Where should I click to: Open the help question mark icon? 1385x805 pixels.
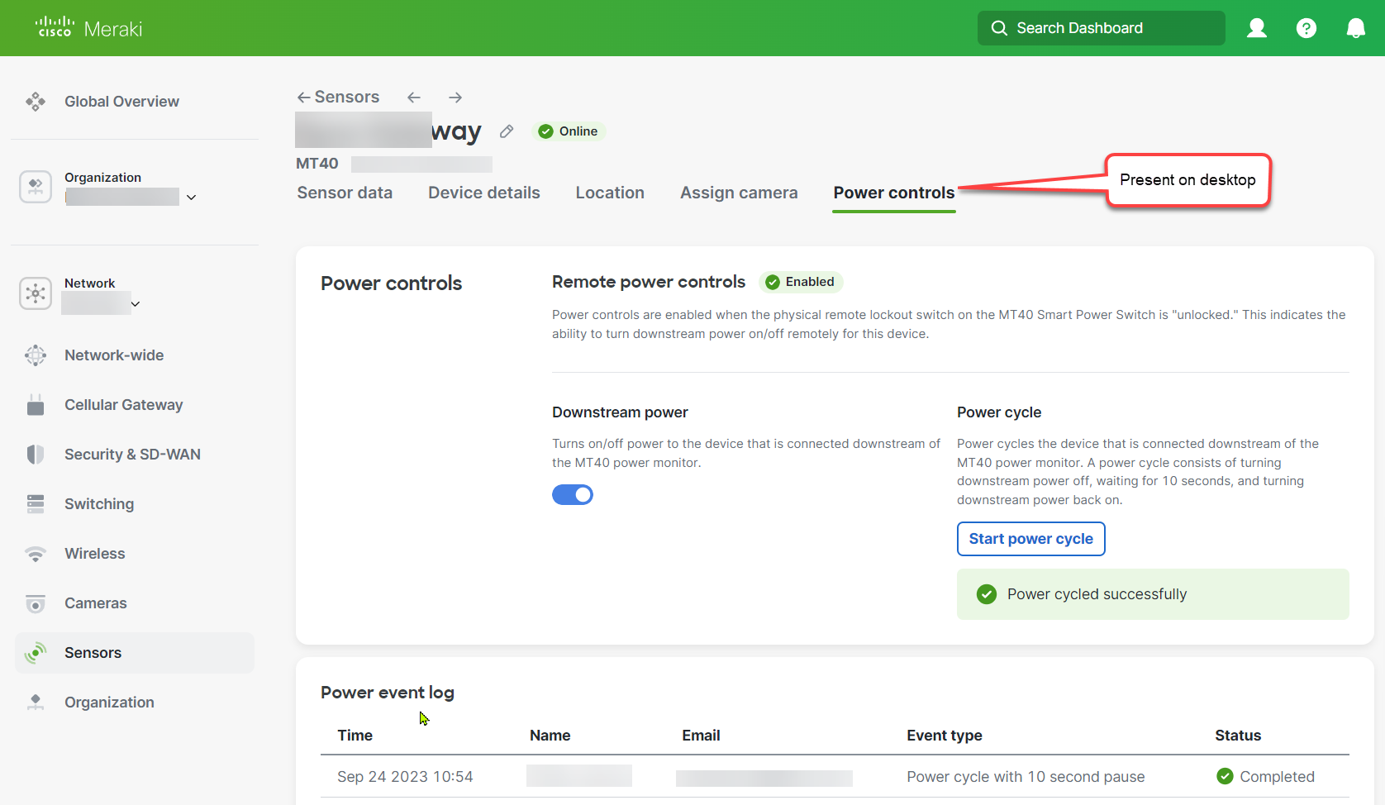[1306, 27]
